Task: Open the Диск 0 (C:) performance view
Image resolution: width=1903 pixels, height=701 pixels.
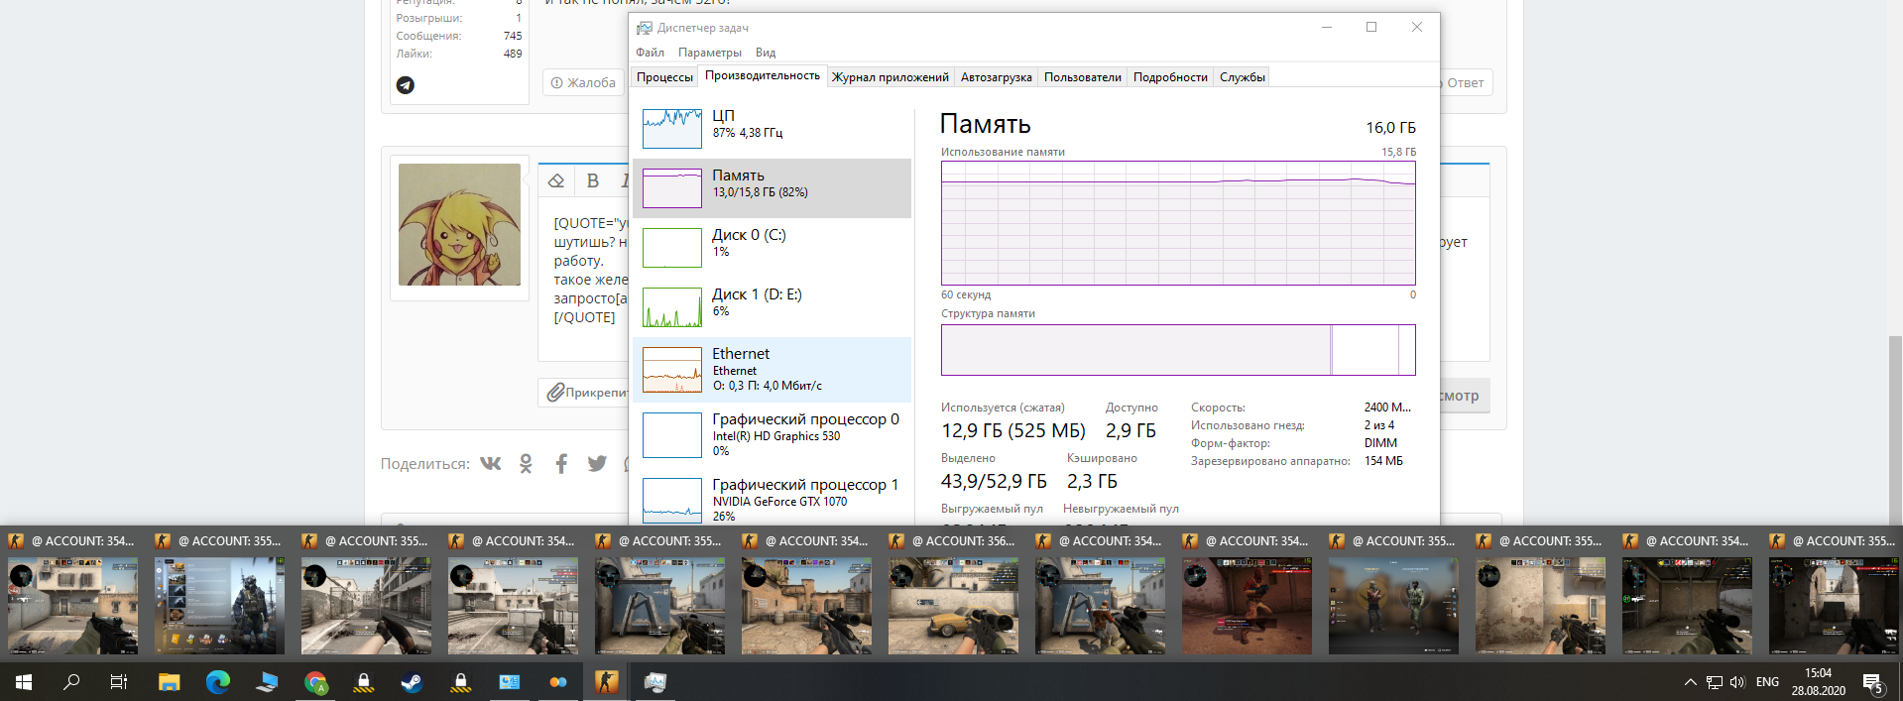Action: (x=772, y=247)
